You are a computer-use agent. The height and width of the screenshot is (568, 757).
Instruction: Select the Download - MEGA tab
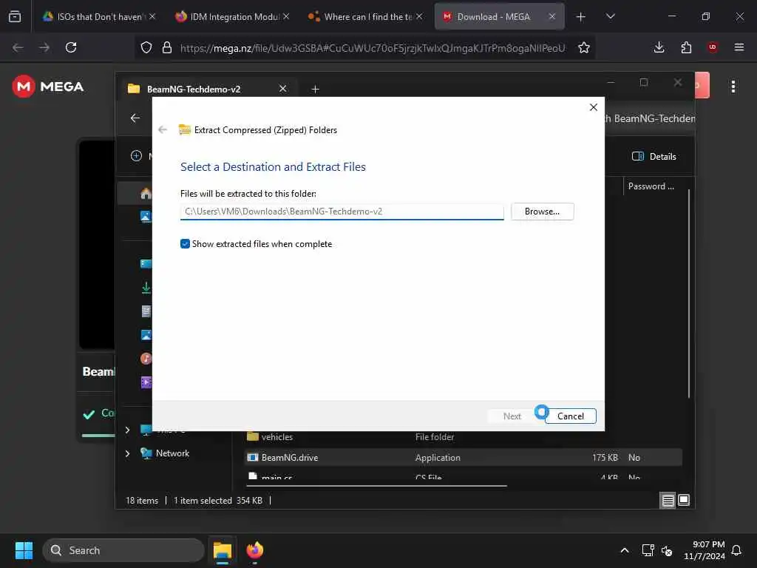pos(499,17)
